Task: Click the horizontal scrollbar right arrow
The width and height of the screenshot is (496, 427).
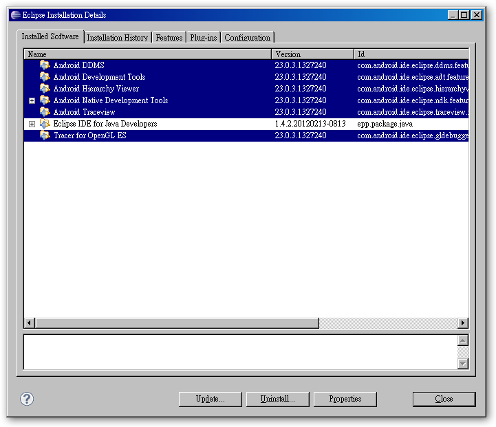Action: (463, 323)
